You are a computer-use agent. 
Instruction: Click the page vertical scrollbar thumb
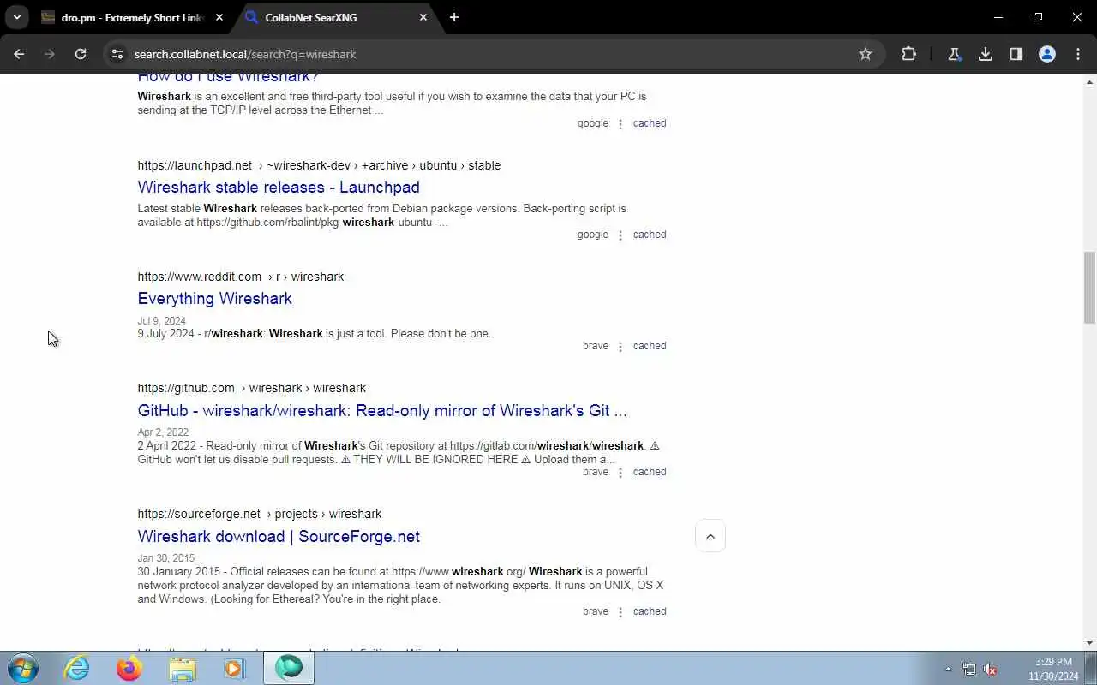pos(1089,288)
